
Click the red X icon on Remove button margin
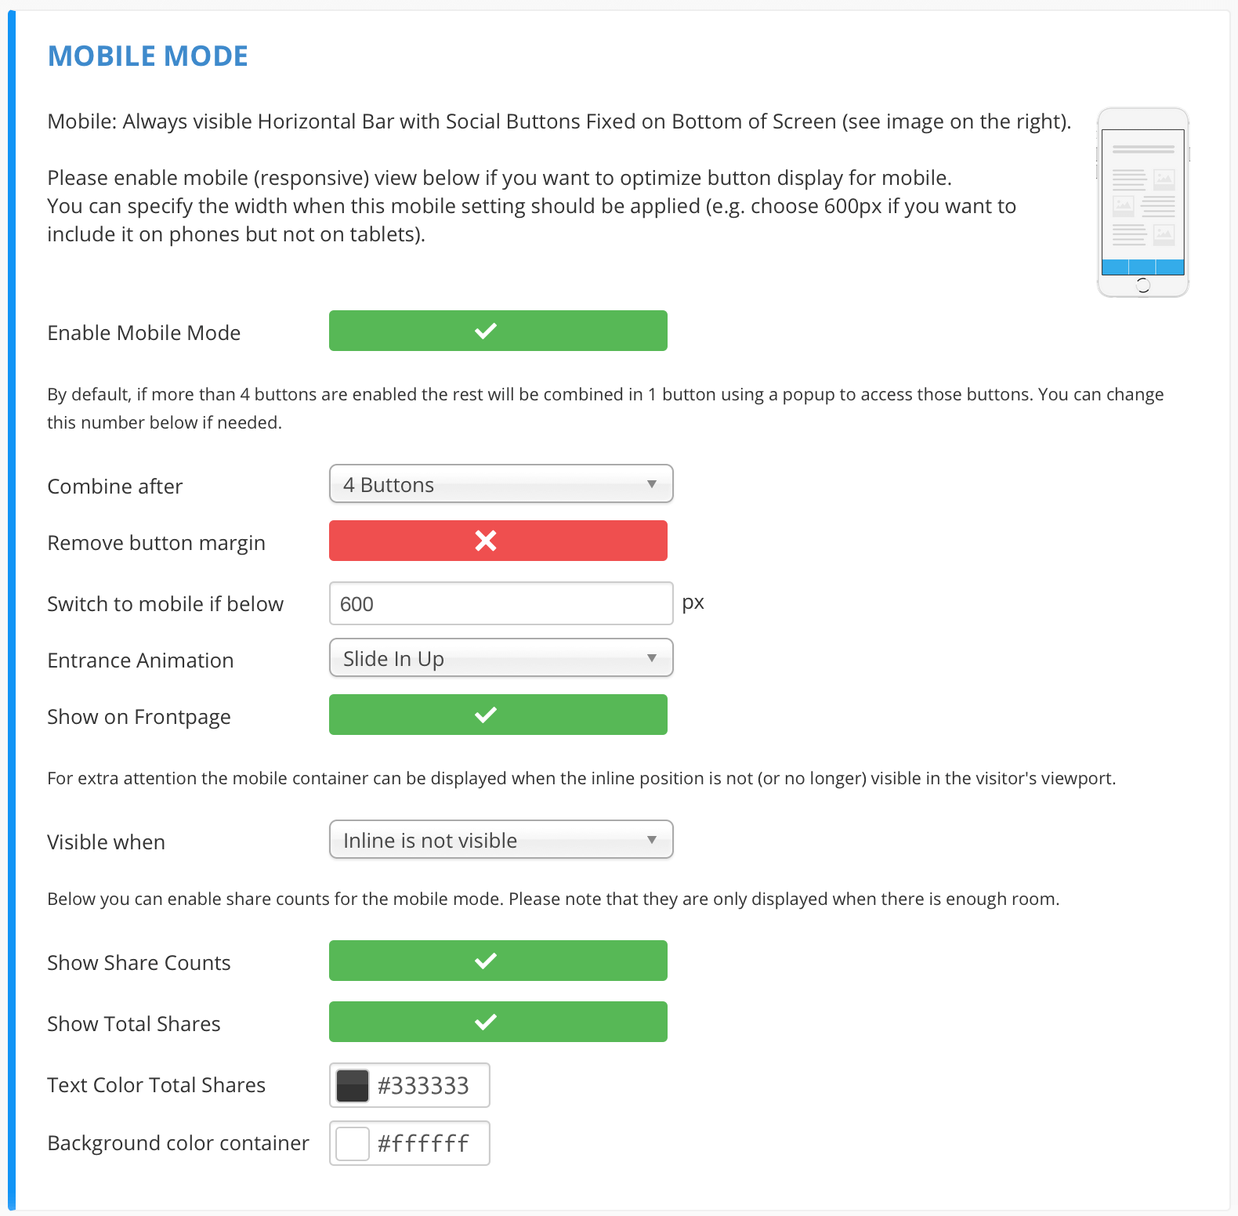(486, 541)
